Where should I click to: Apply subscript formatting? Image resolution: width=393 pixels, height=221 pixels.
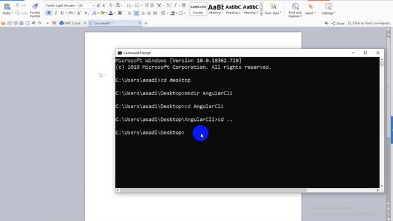click(x=86, y=13)
